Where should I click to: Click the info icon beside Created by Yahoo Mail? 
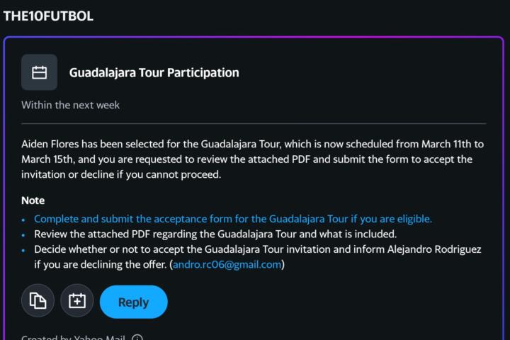click(137, 338)
